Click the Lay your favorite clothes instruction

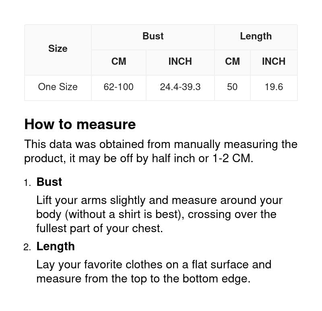click(x=154, y=272)
